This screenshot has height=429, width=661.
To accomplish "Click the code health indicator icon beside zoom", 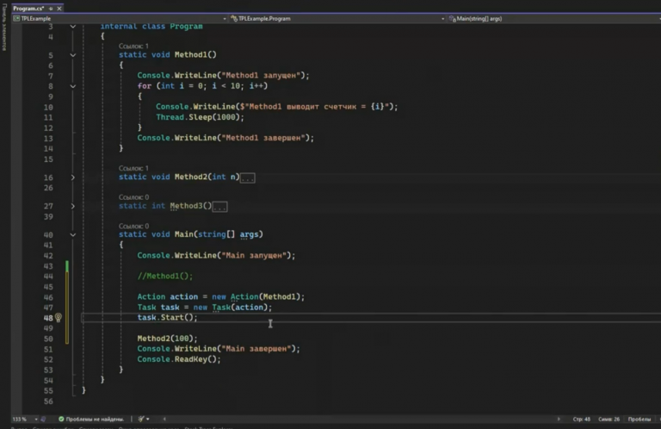I will pyautogui.click(x=43, y=419).
